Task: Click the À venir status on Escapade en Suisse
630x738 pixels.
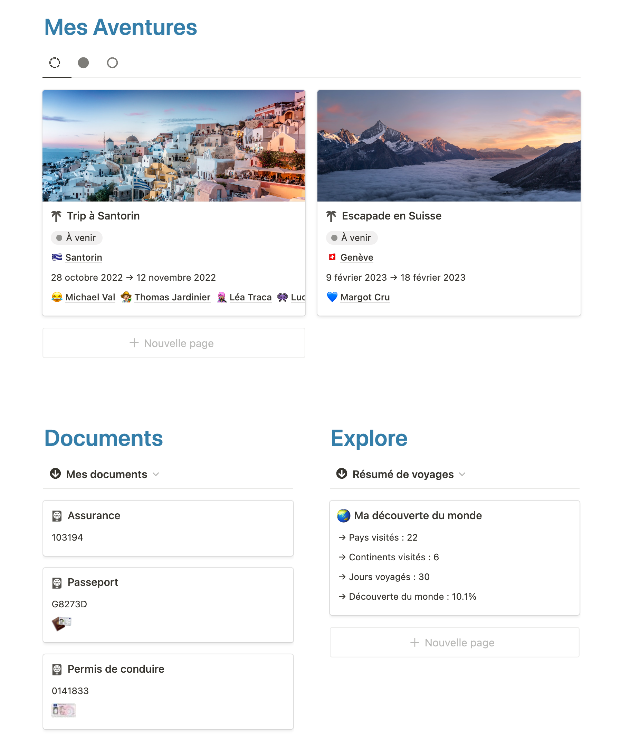Action: tap(351, 237)
